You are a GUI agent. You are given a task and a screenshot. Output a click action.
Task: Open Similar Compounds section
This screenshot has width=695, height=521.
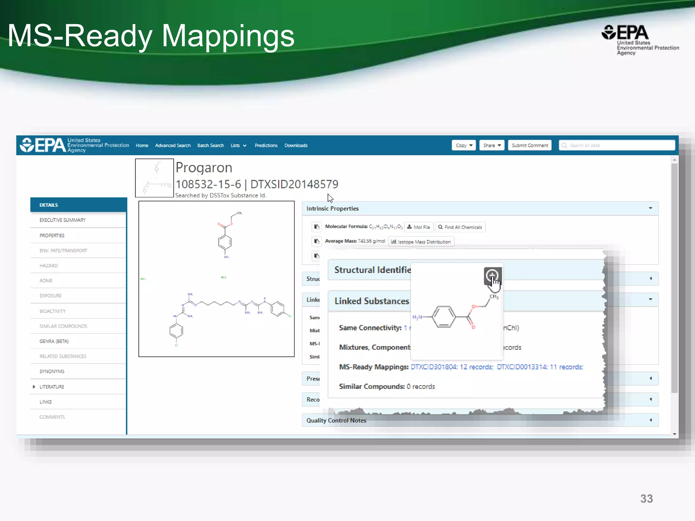point(78,326)
